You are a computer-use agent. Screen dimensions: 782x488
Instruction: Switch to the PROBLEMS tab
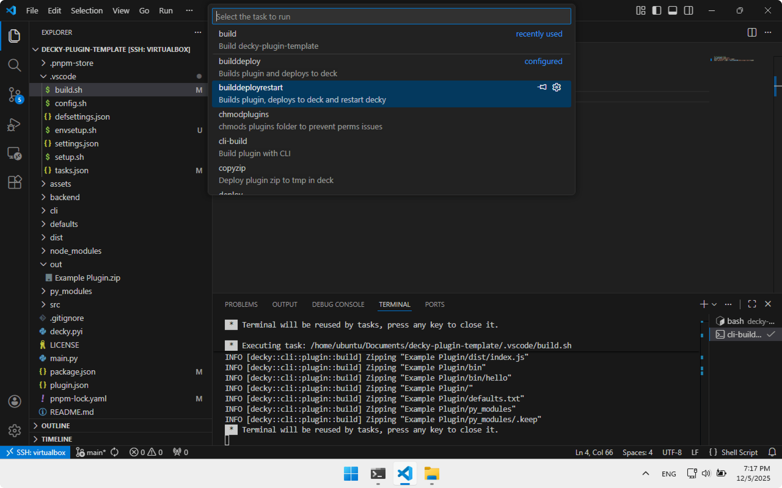tap(241, 304)
